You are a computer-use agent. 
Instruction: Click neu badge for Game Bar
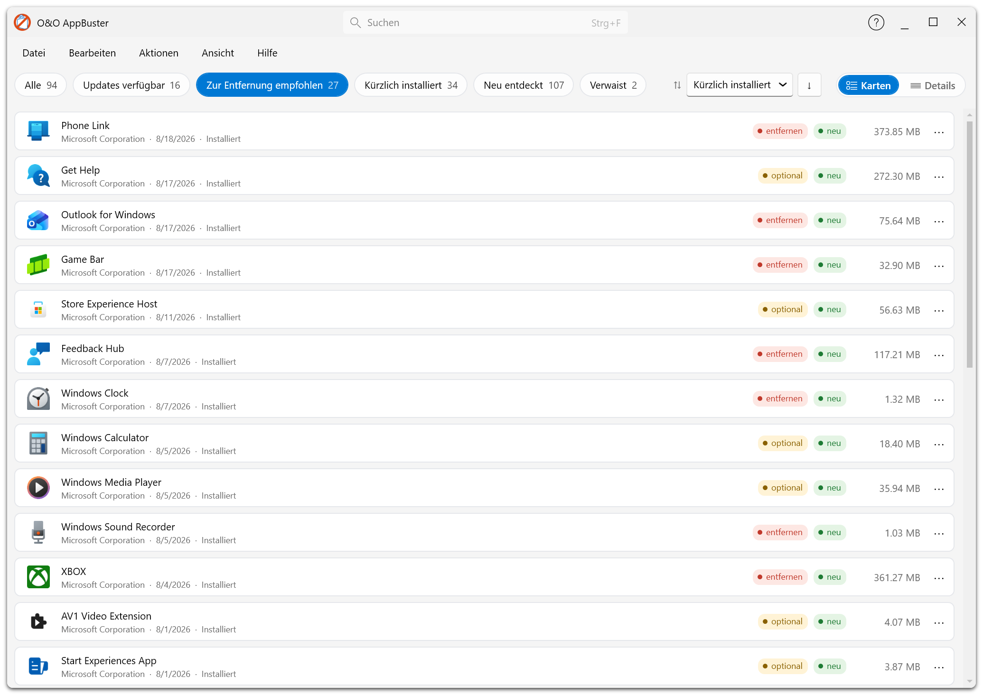coord(830,265)
